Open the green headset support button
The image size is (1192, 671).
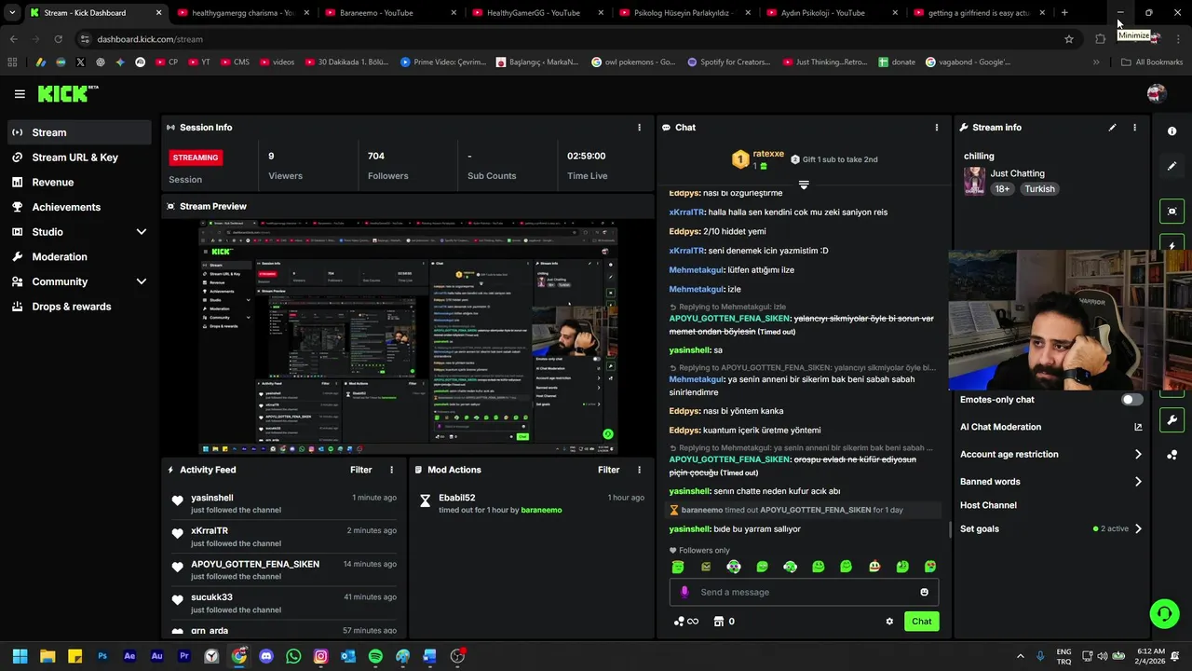[1164, 613]
